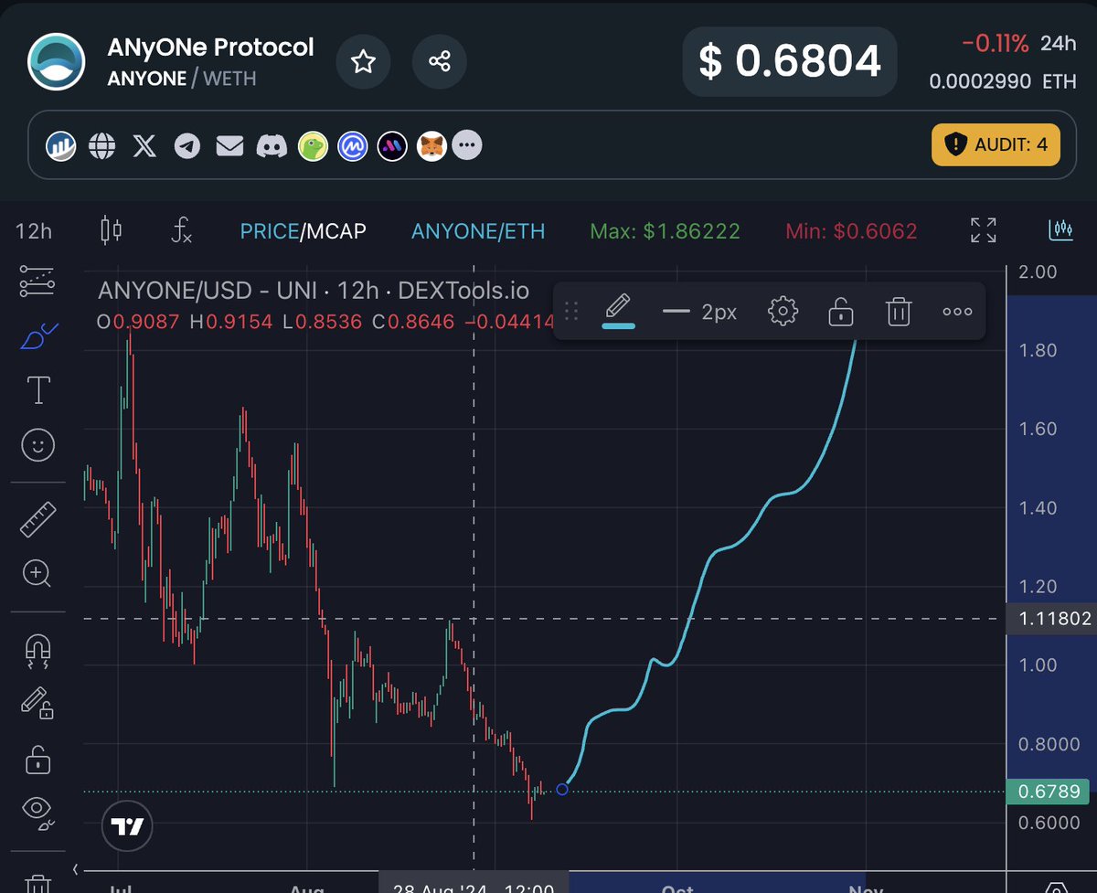Viewport: 1097px width, 893px height.
Task: Open the blue bar-chart link icon
Action: pos(62,144)
